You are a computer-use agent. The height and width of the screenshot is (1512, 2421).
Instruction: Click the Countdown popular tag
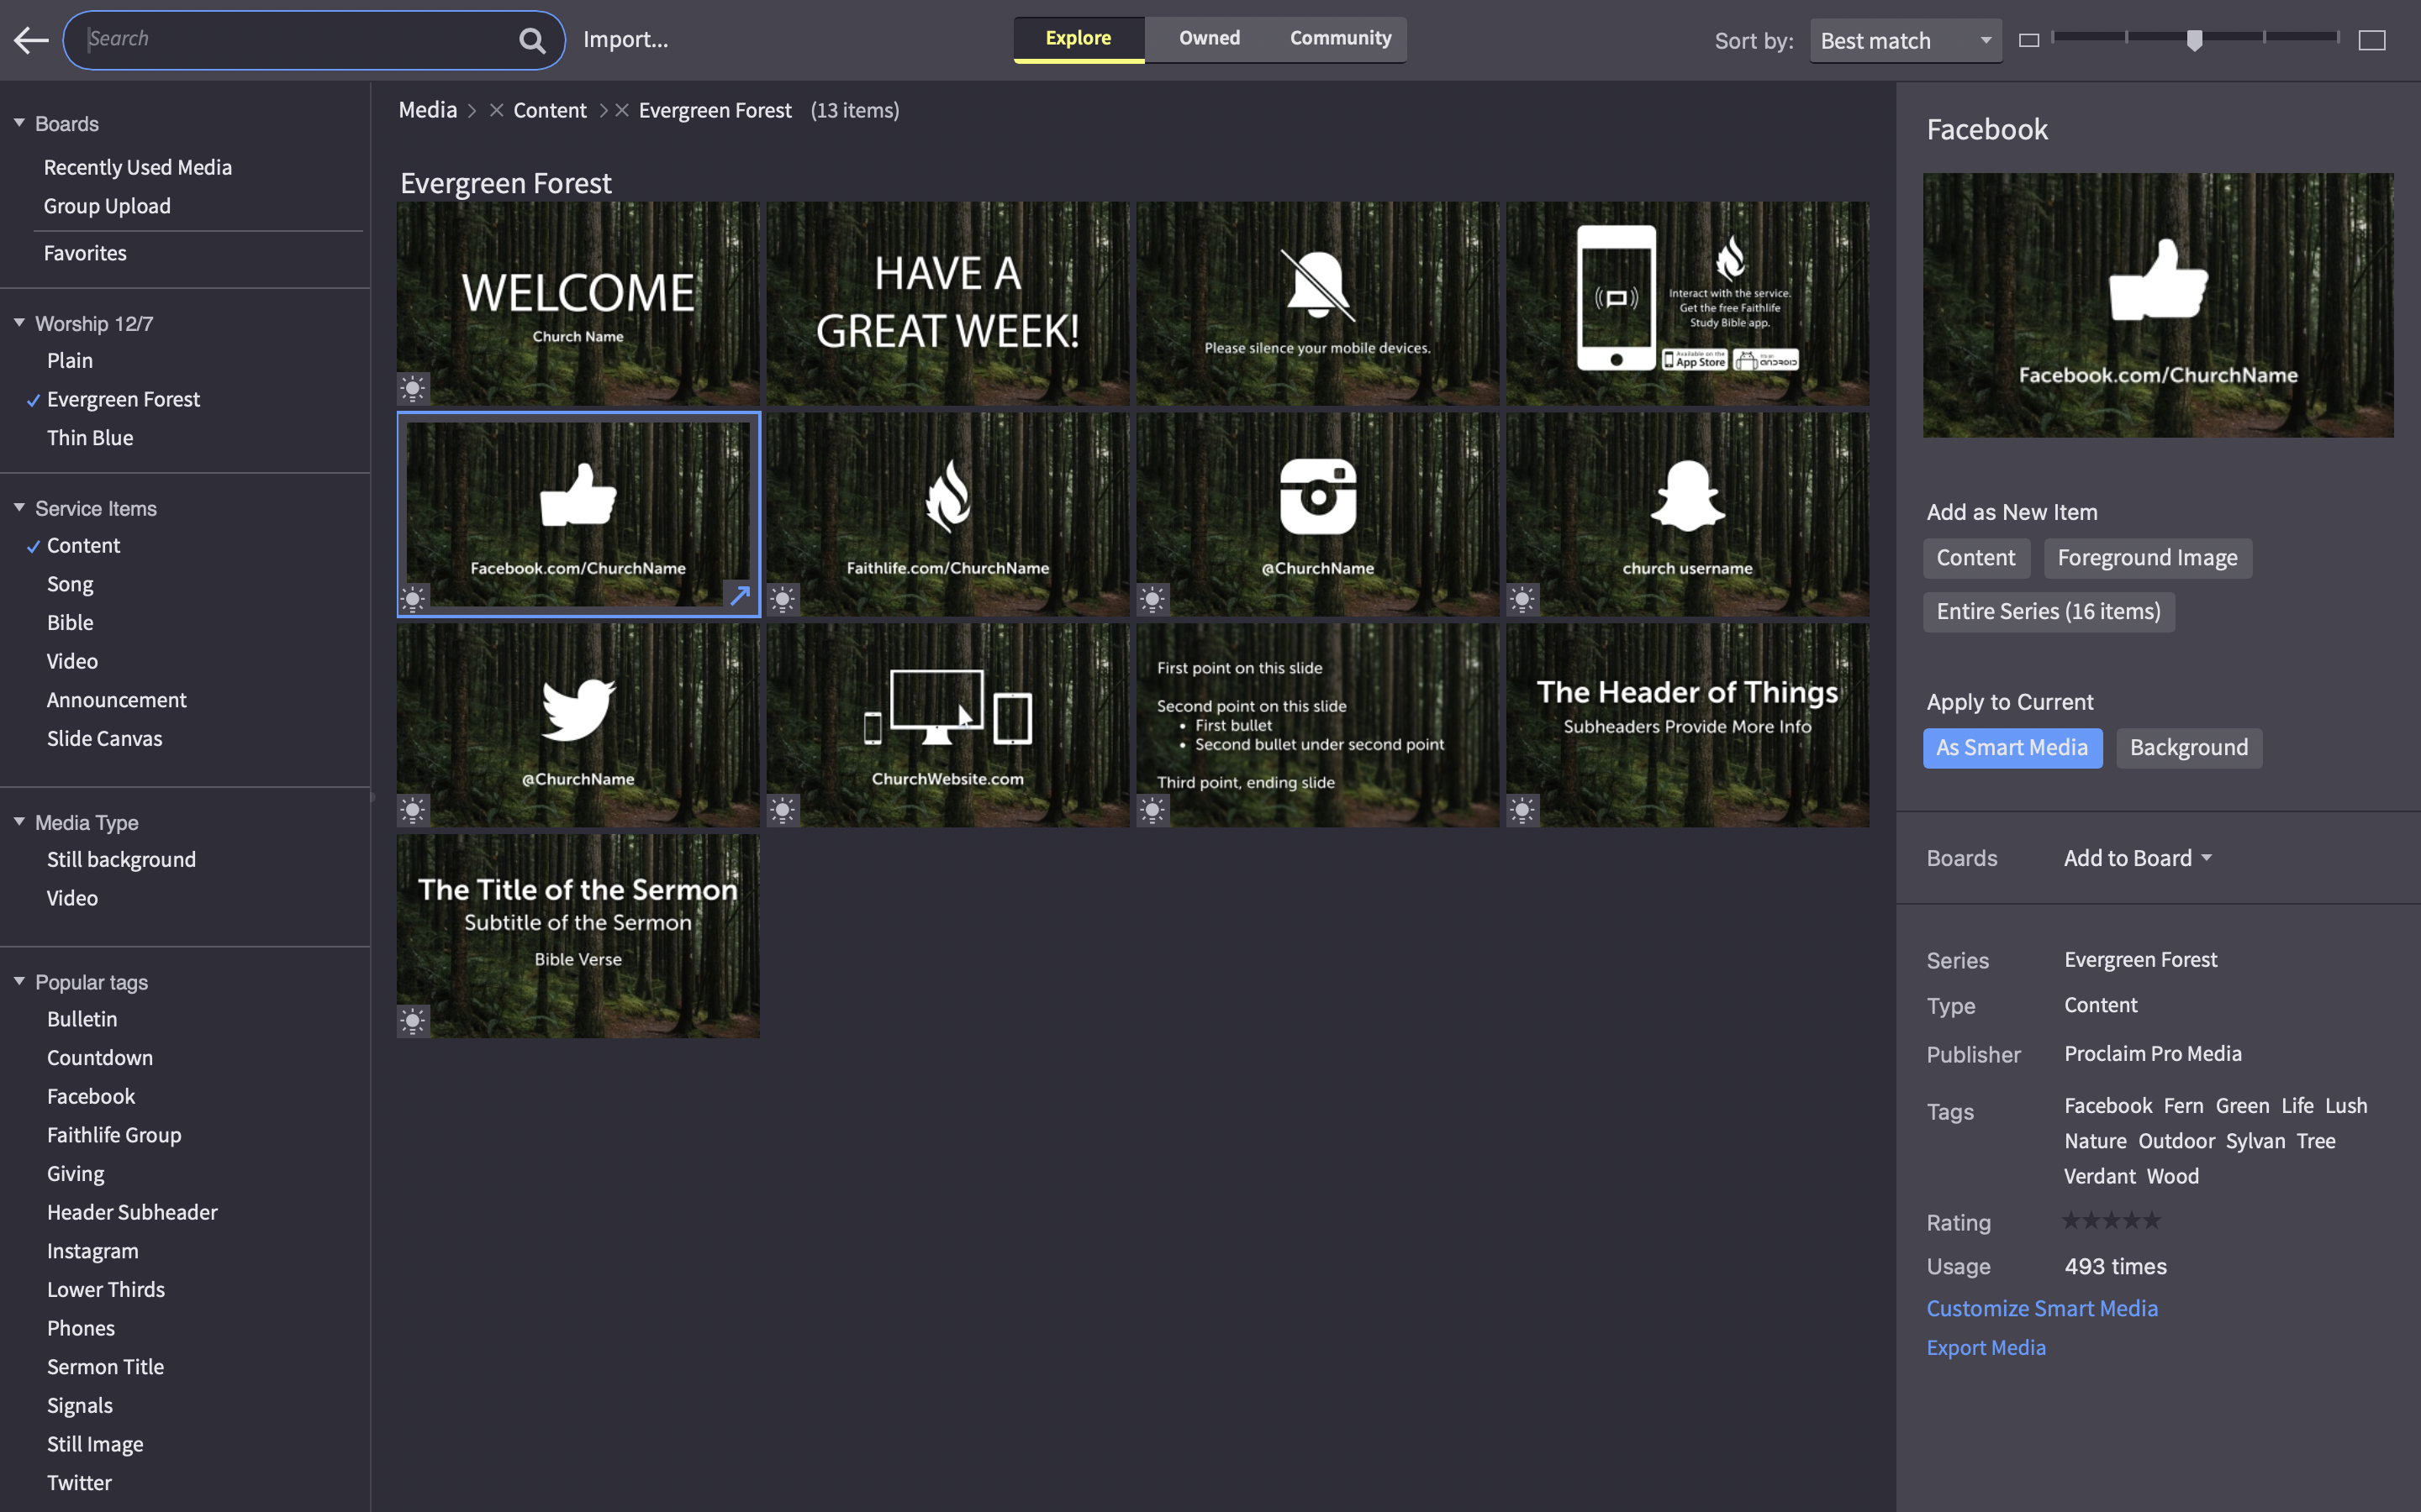coord(100,1058)
